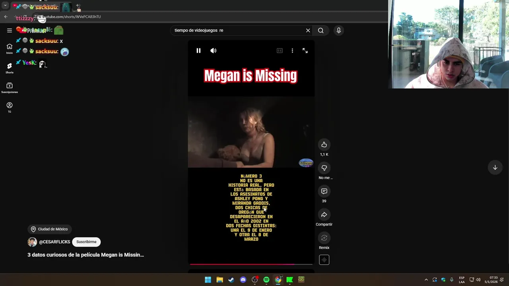Open Google Chrome from the taskbar
Image resolution: width=509 pixels, height=286 pixels.
[278, 280]
